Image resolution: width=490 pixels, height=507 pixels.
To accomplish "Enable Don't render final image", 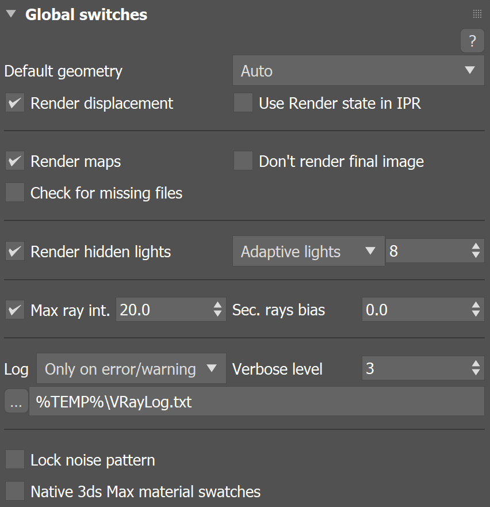I will coord(243,161).
